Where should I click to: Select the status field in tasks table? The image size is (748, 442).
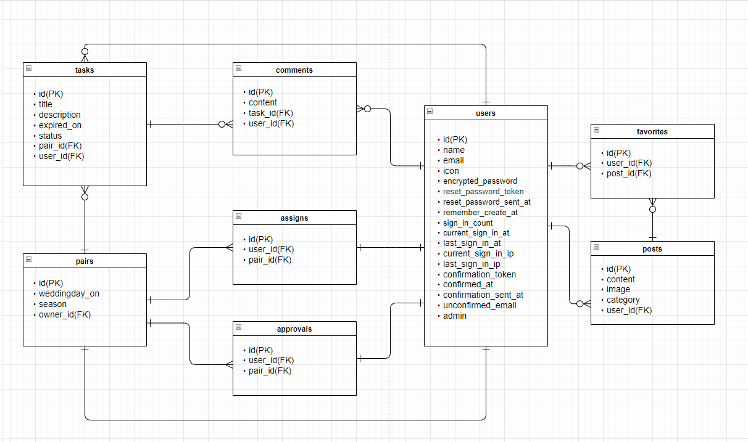(x=51, y=135)
